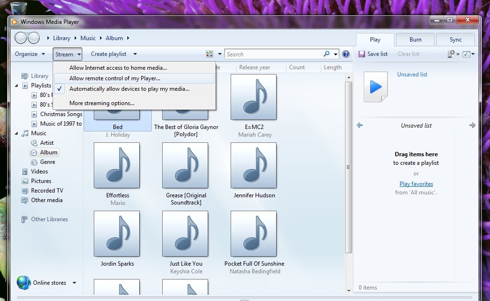Click the scrollbar up arrow
This screenshot has width=490, height=301.
pos(349,77)
